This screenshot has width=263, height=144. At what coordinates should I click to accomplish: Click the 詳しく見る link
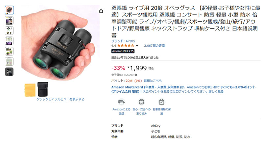tap(216, 91)
